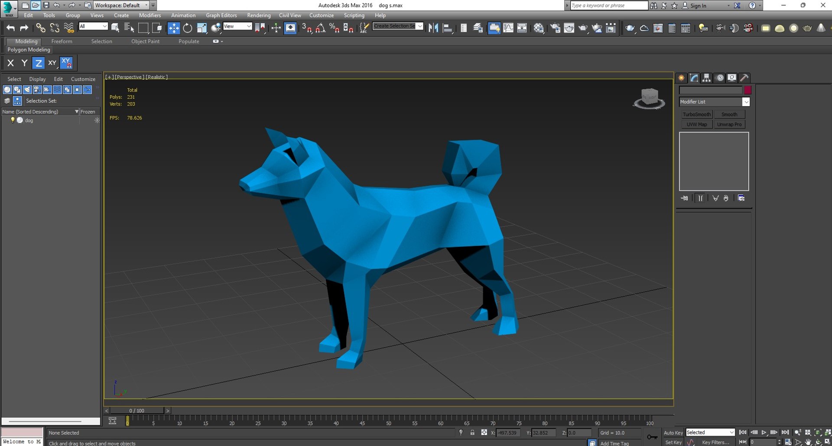Open the Hierarchy command panel tab
The height and width of the screenshot is (446, 832).
coord(707,78)
